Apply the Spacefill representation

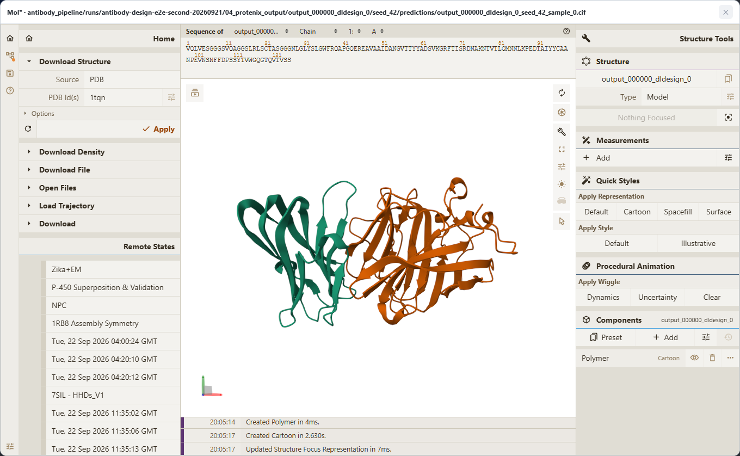tap(678, 212)
